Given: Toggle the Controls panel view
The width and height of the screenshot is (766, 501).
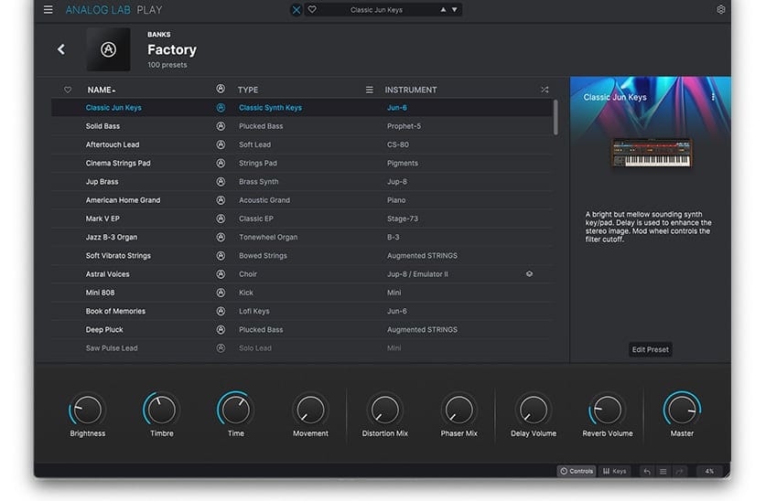Looking at the screenshot, I should (577, 471).
